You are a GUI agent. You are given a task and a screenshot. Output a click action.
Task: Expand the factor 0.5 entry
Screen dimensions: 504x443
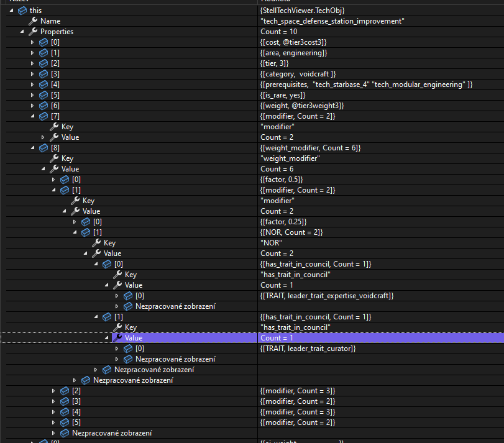[53, 180]
